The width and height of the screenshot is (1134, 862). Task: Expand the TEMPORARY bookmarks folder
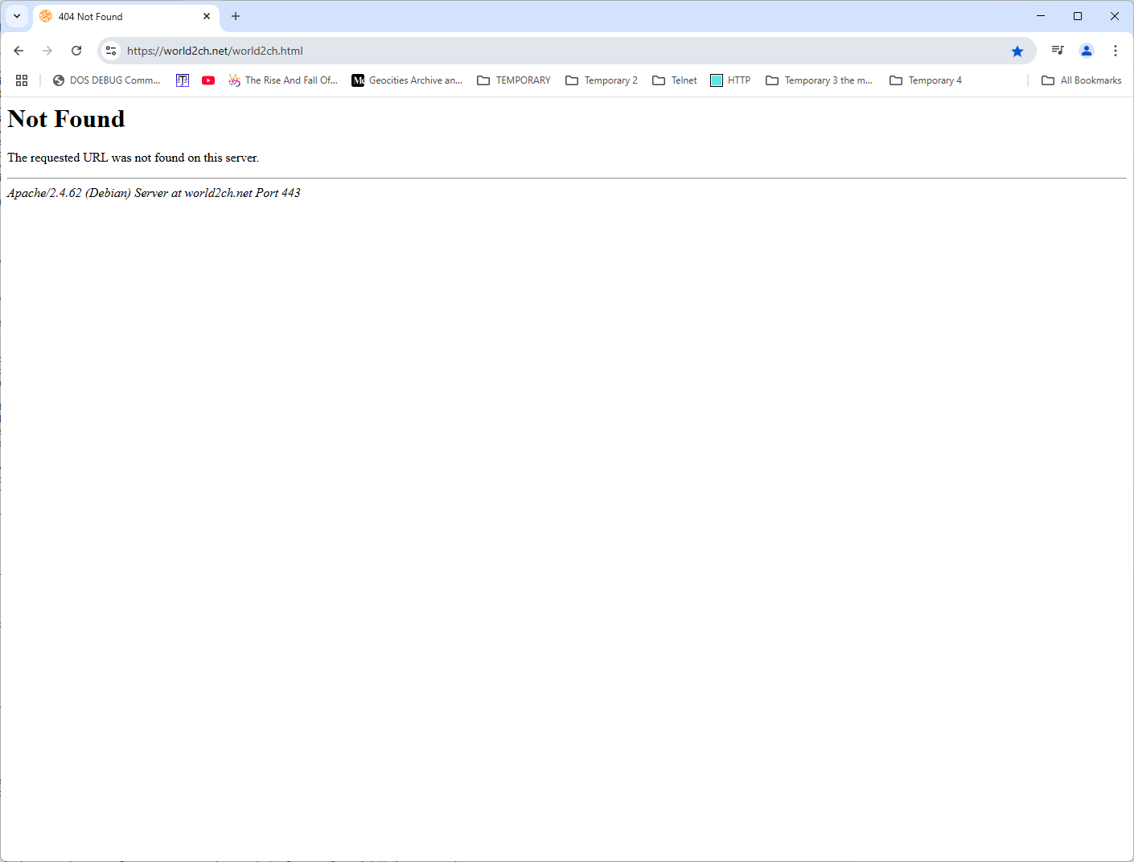[514, 80]
